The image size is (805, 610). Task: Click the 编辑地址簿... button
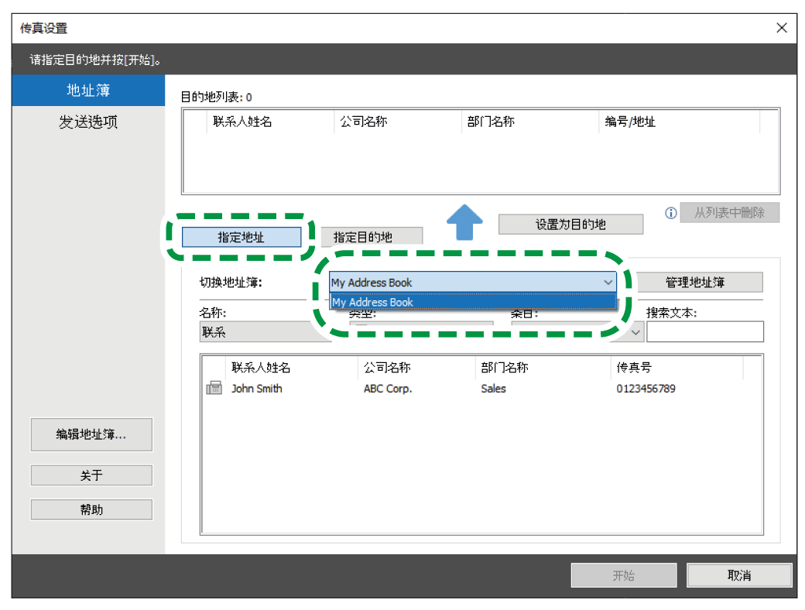tap(91, 434)
